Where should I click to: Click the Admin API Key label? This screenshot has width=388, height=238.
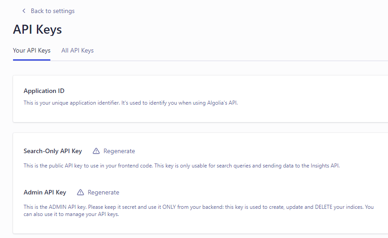pyautogui.click(x=45, y=192)
